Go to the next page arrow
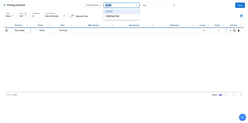The width and height of the screenshot is (248, 123). (x=237, y=95)
